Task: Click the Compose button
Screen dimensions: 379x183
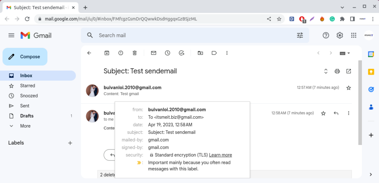Action: coord(25,57)
